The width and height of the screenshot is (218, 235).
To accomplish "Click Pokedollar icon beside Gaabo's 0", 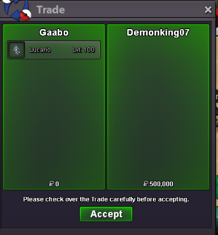I will [52, 183].
